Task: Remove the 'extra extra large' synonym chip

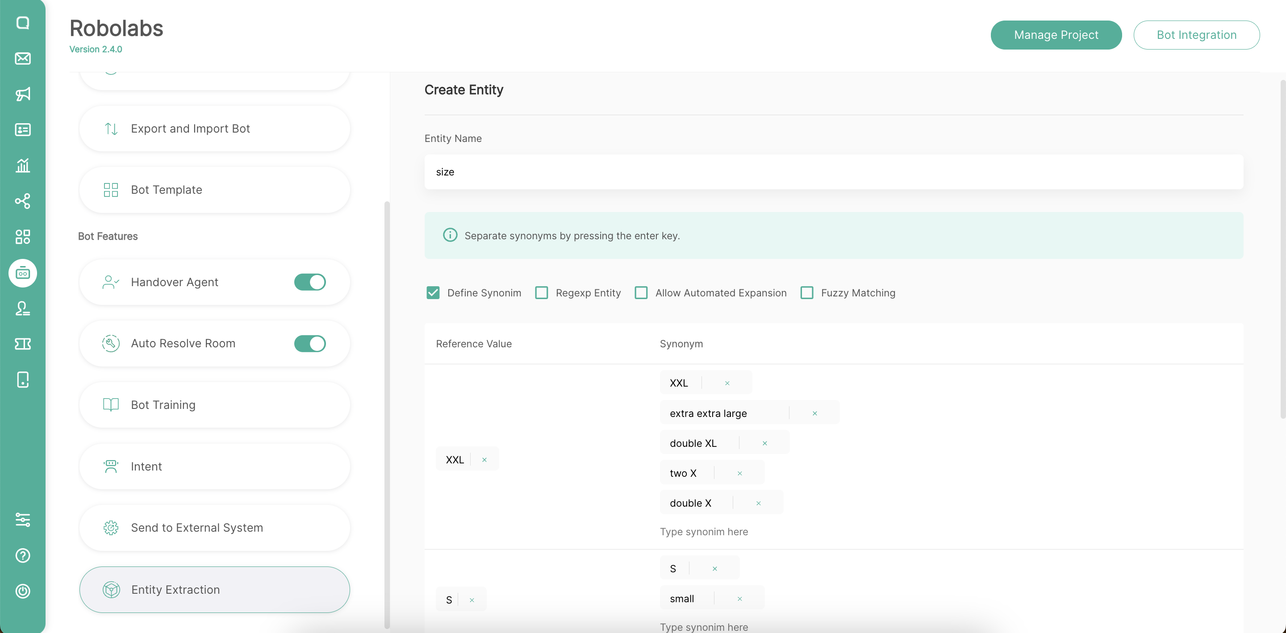Action: coord(815,413)
